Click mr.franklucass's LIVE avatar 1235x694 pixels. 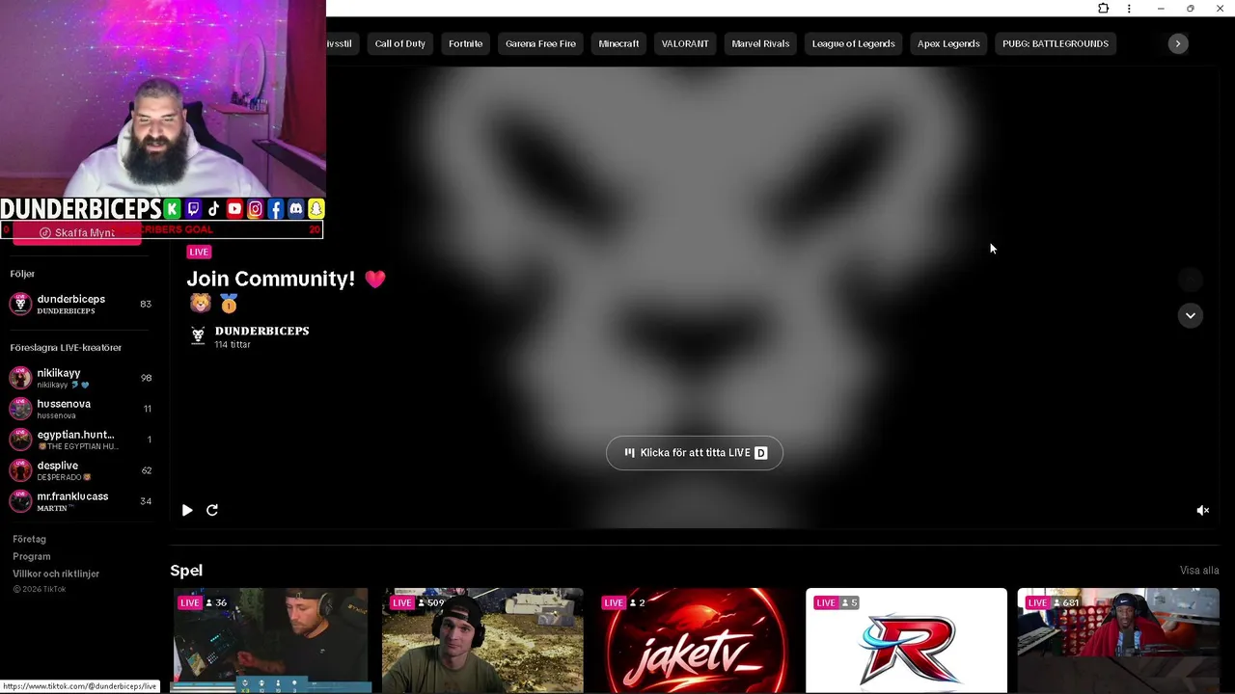point(20,501)
